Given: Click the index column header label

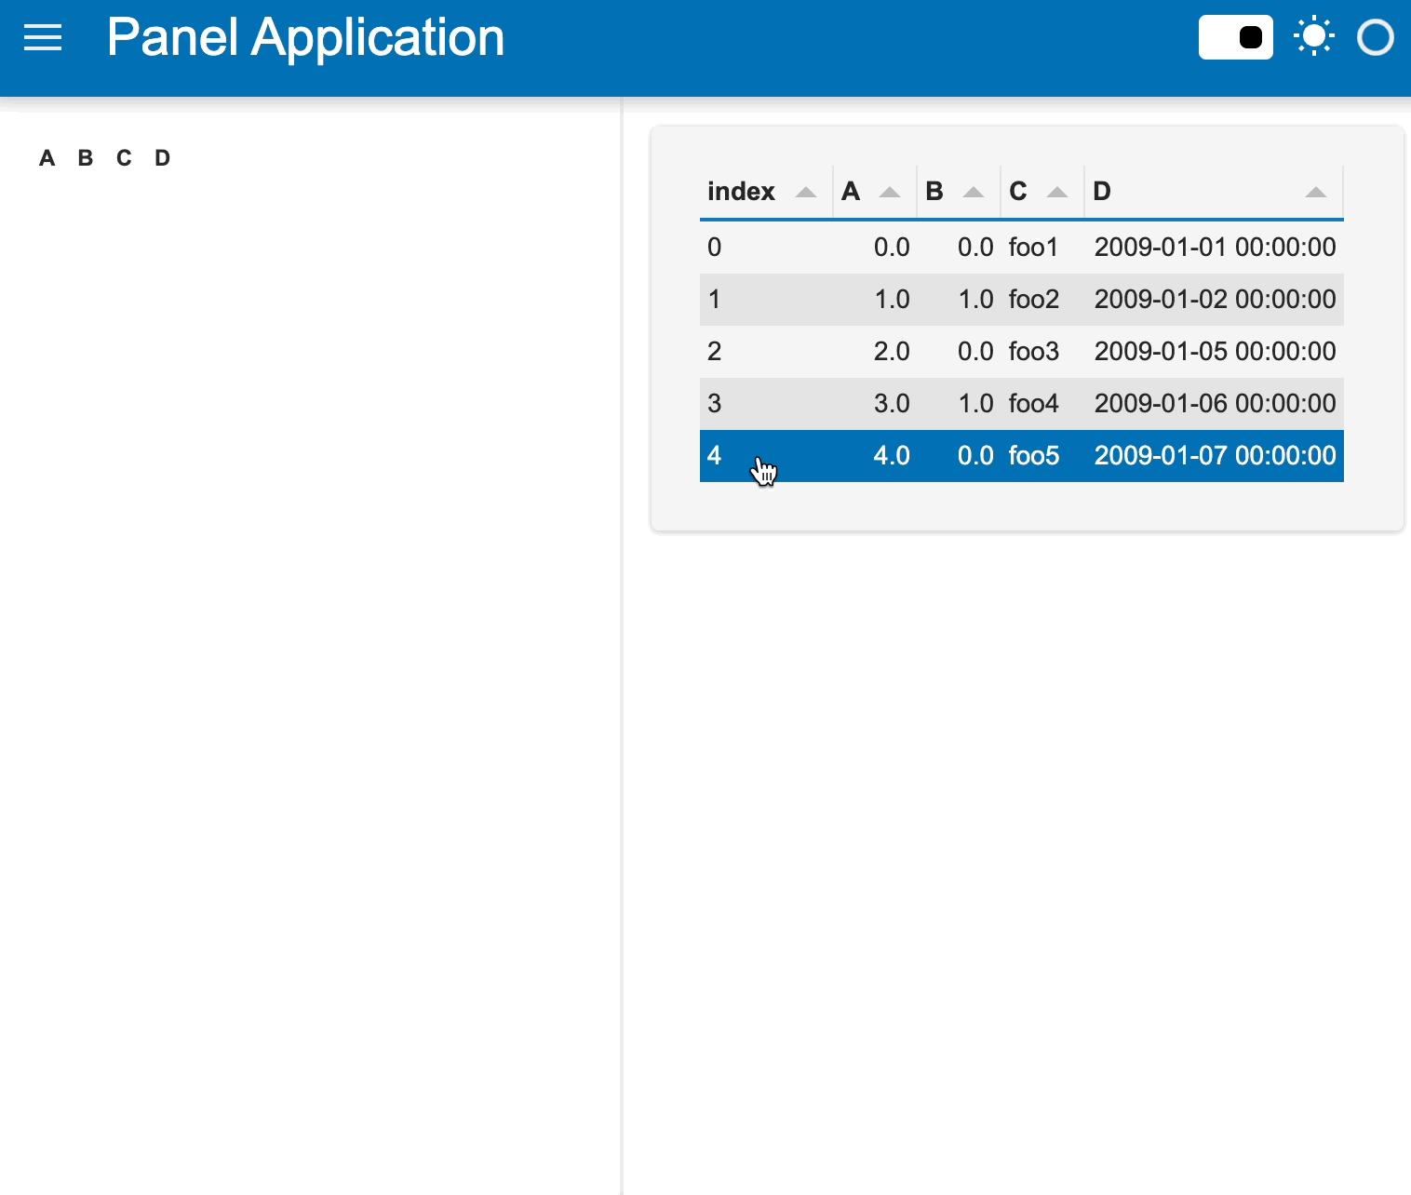Looking at the screenshot, I should click(740, 192).
